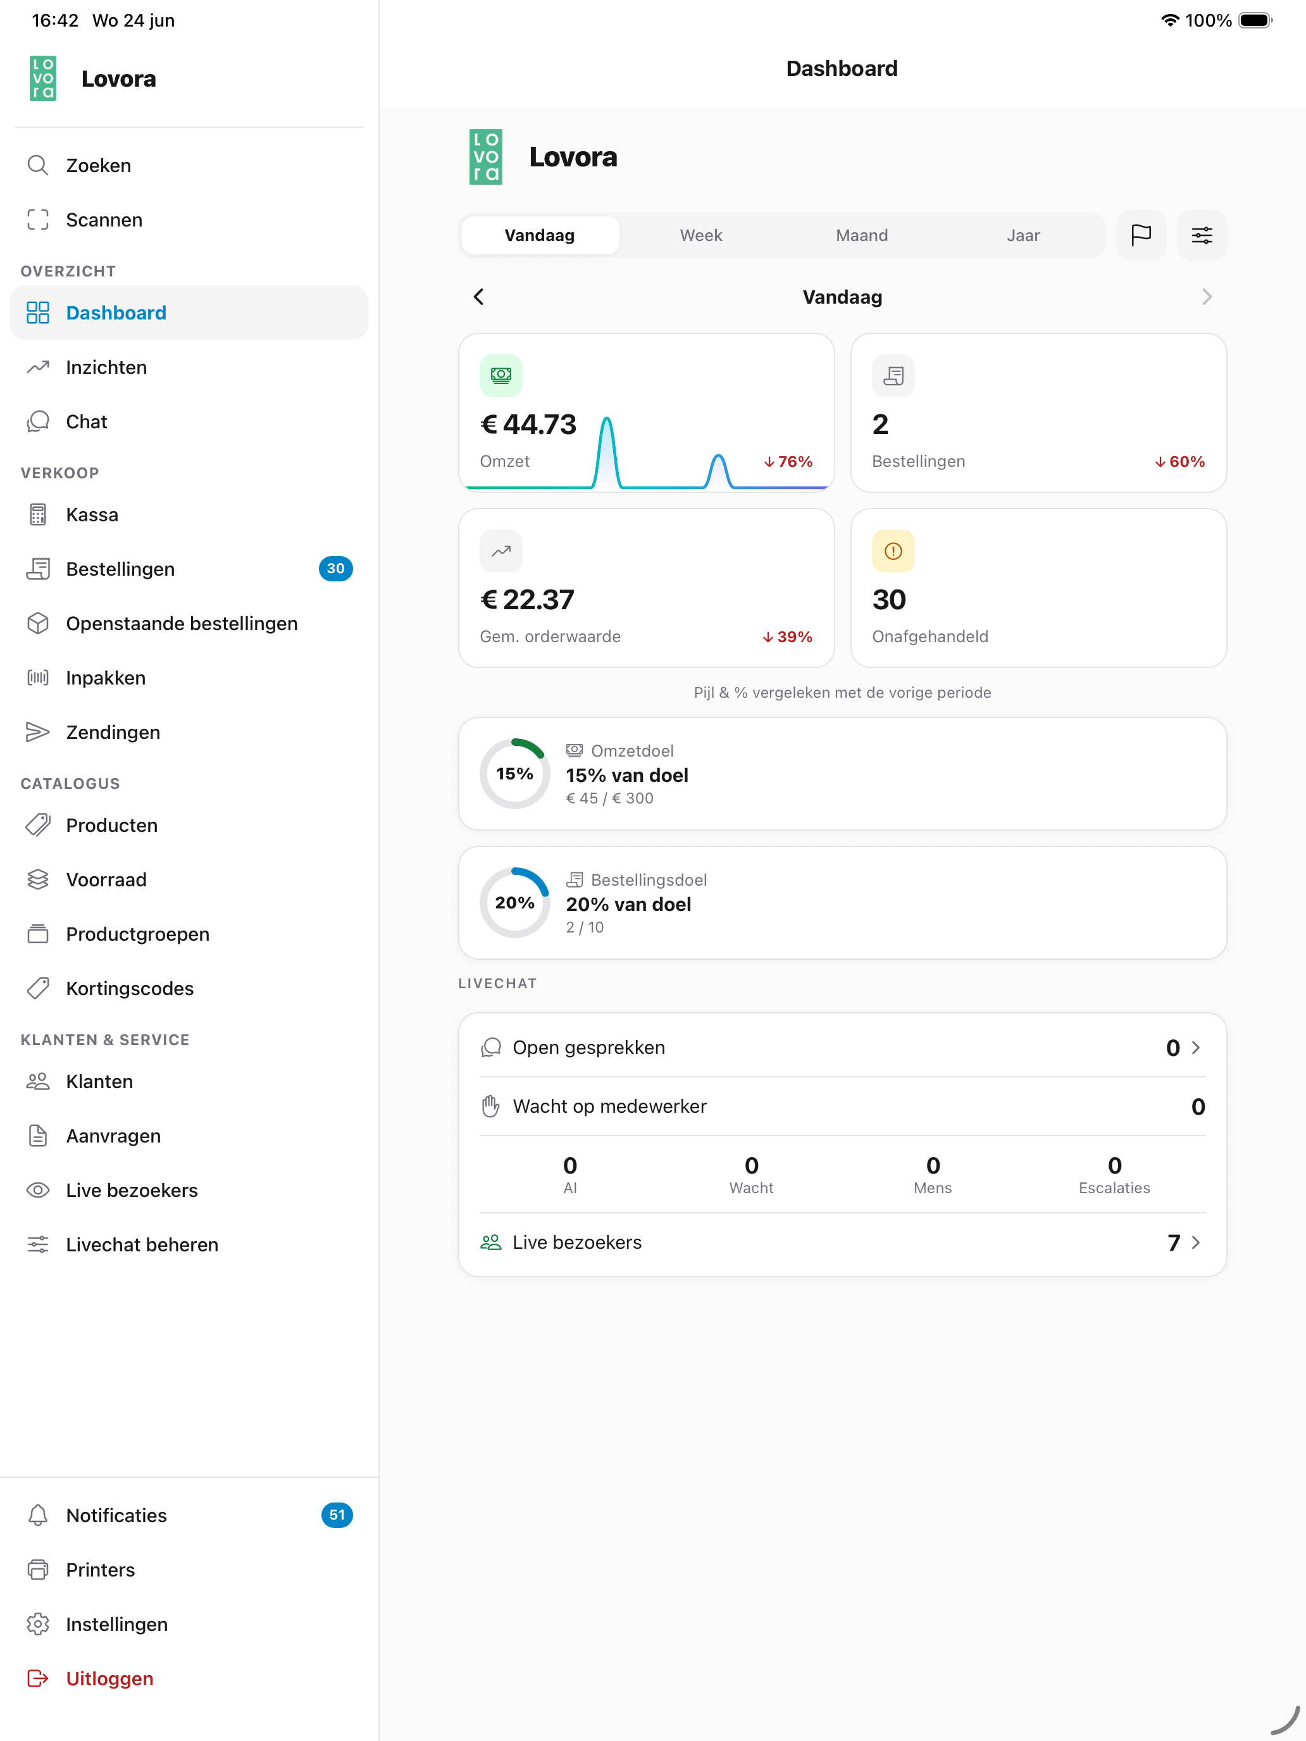
Task: Click the Printers icon
Action: (38, 1570)
